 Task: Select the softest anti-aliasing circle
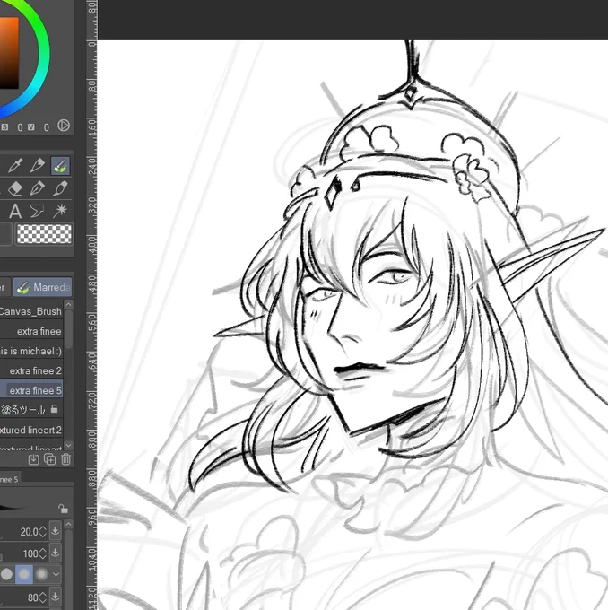41,574
